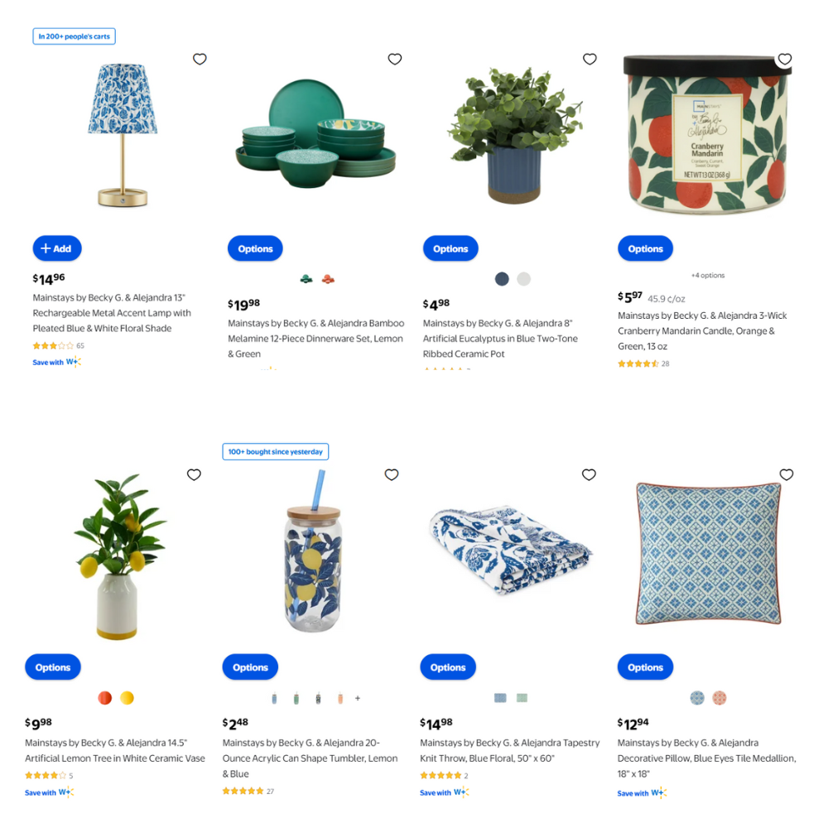Click Add button for the accent lamp
828x828 pixels.
click(x=57, y=248)
